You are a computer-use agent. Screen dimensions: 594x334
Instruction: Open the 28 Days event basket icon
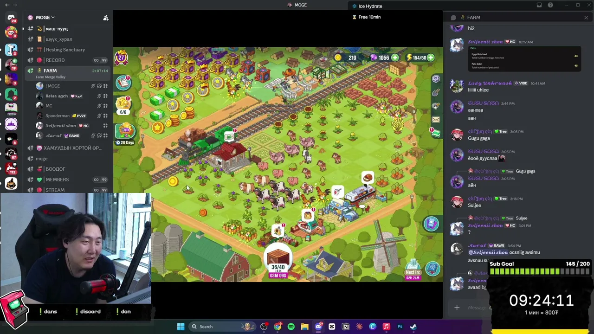[x=124, y=135]
